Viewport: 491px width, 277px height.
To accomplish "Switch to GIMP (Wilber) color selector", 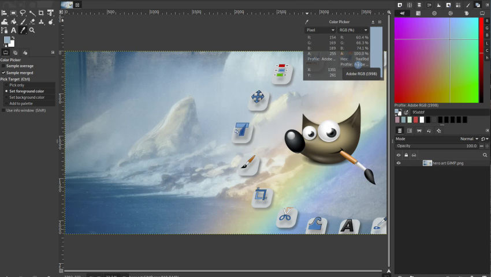I will coord(403,13).
